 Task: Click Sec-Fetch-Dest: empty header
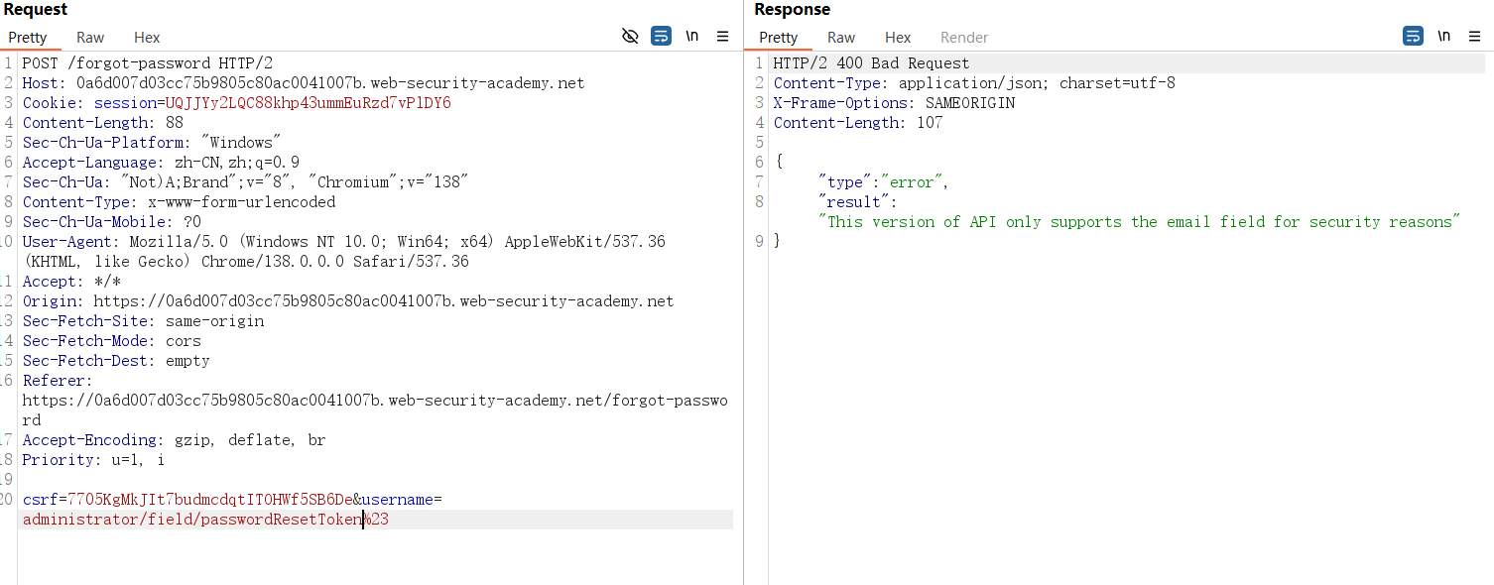(116, 361)
